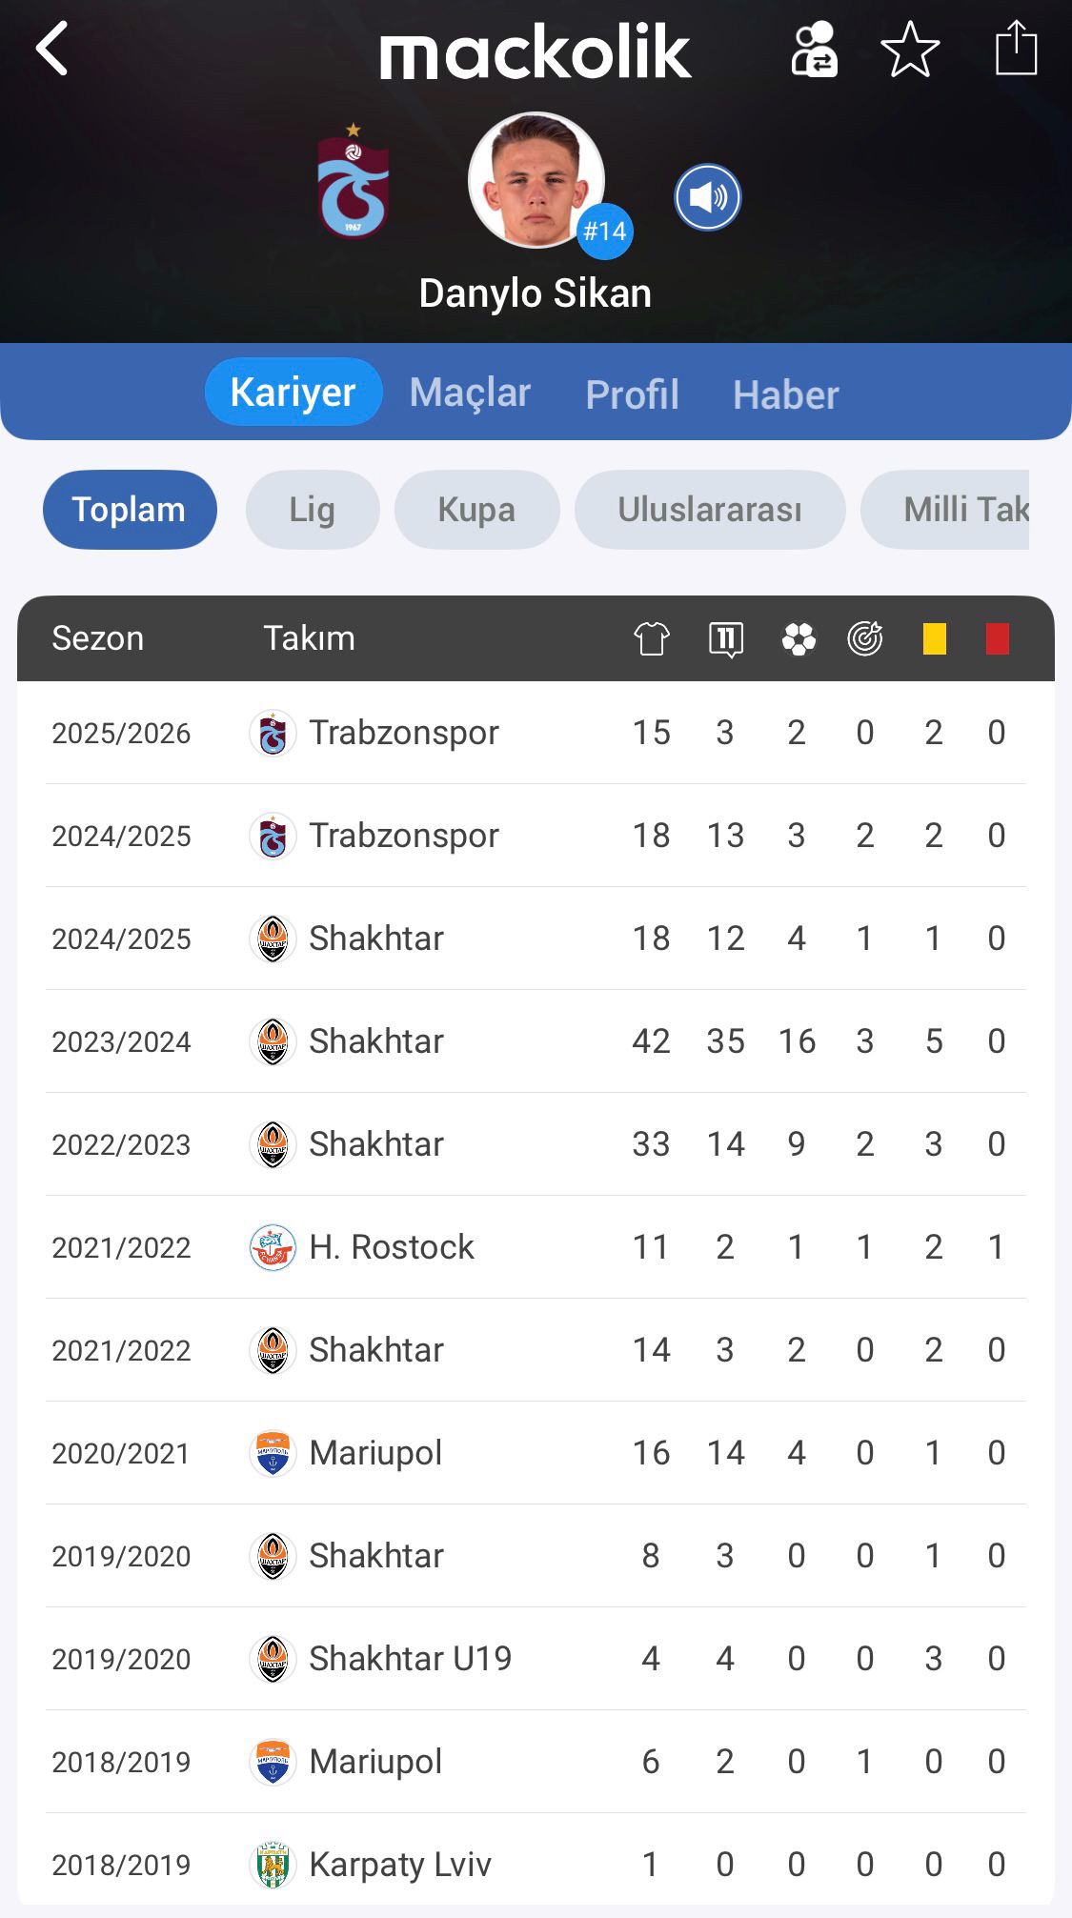Tap the share icon
The height and width of the screenshot is (1918, 1072).
point(1016,48)
